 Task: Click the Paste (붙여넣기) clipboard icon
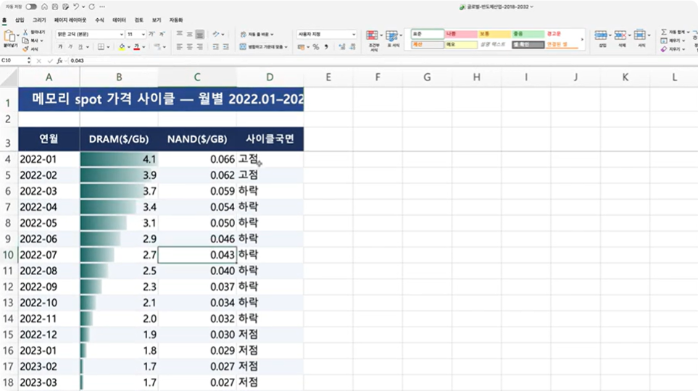pyautogui.click(x=9, y=36)
